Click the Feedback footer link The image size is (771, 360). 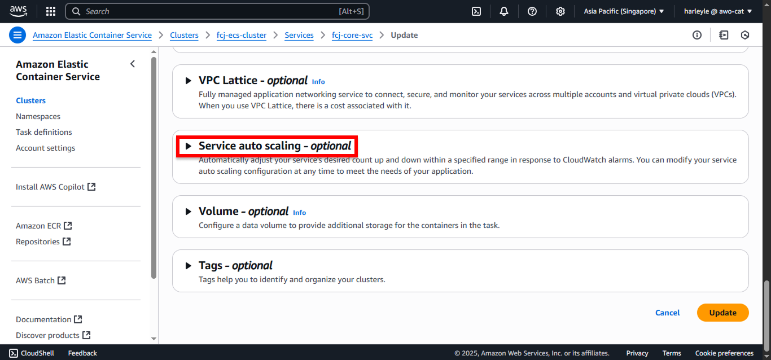[x=82, y=353]
